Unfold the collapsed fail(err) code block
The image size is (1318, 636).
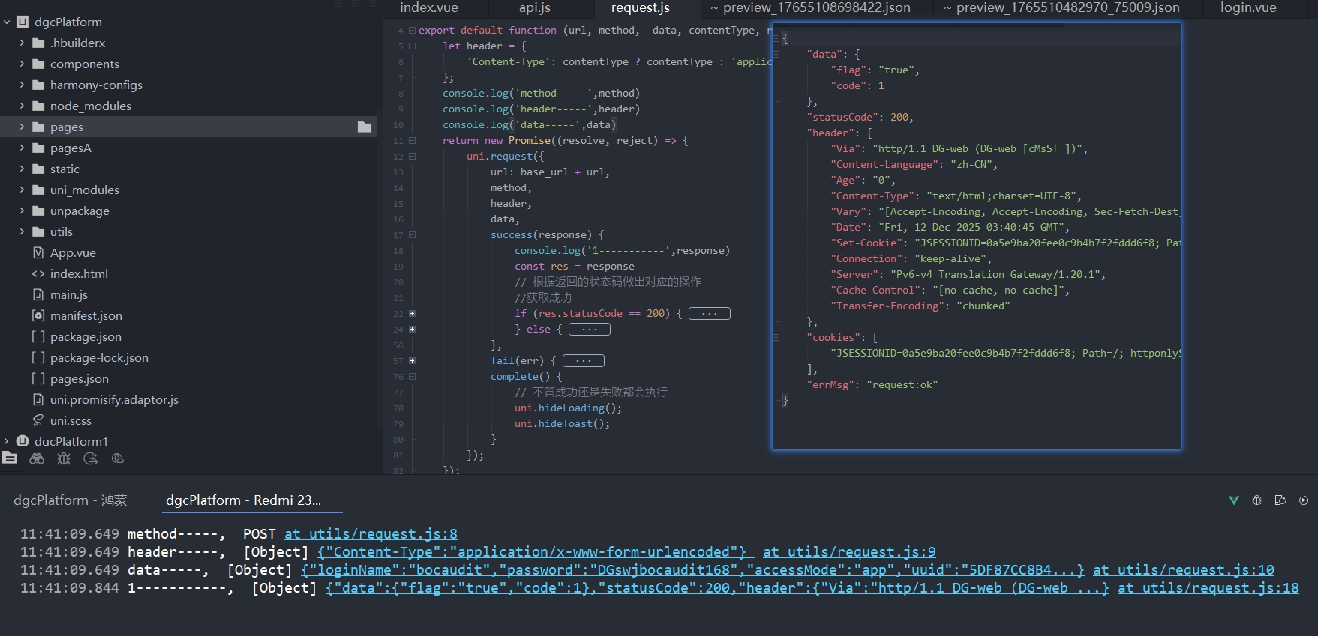[x=412, y=361]
